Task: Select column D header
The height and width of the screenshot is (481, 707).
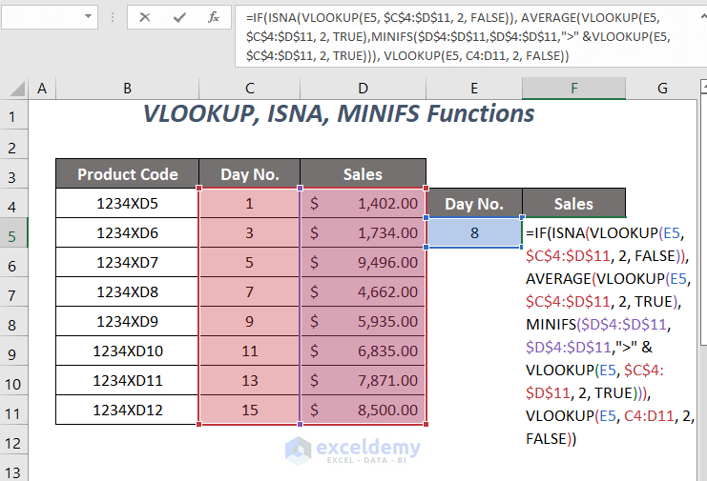Action: [x=363, y=89]
